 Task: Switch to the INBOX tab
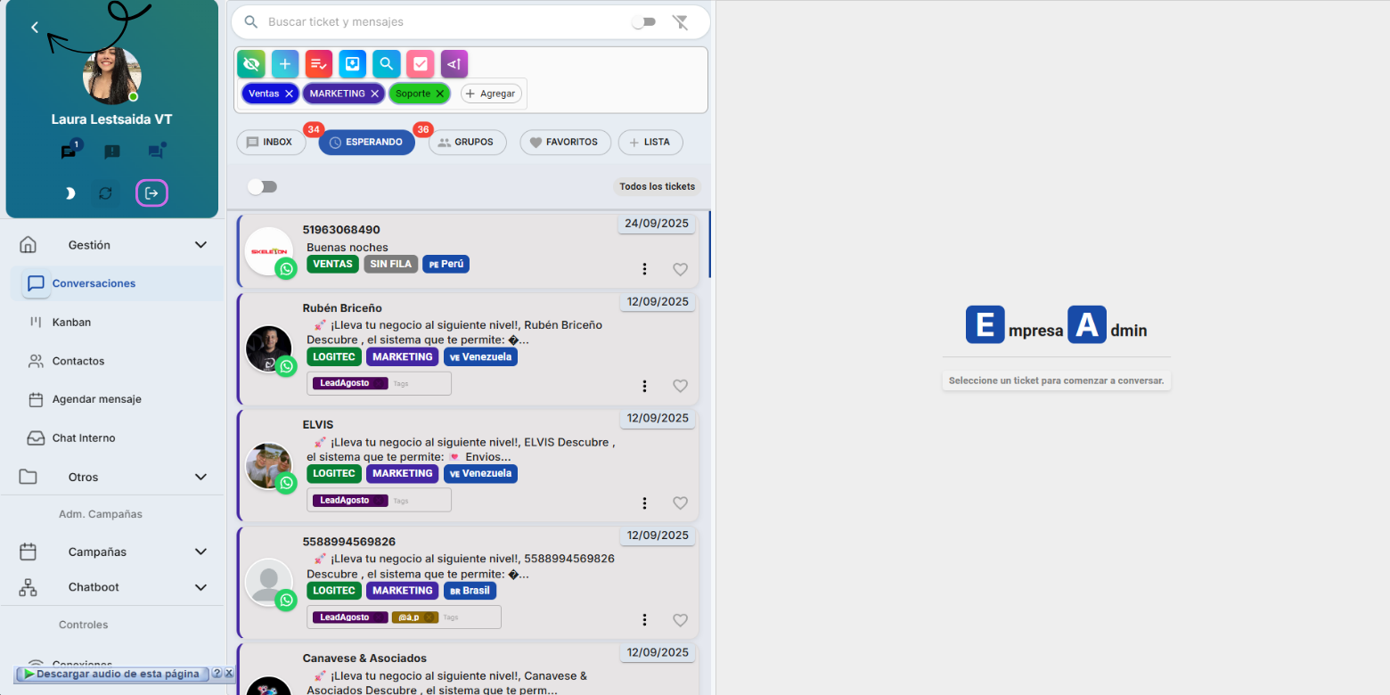coord(270,143)
